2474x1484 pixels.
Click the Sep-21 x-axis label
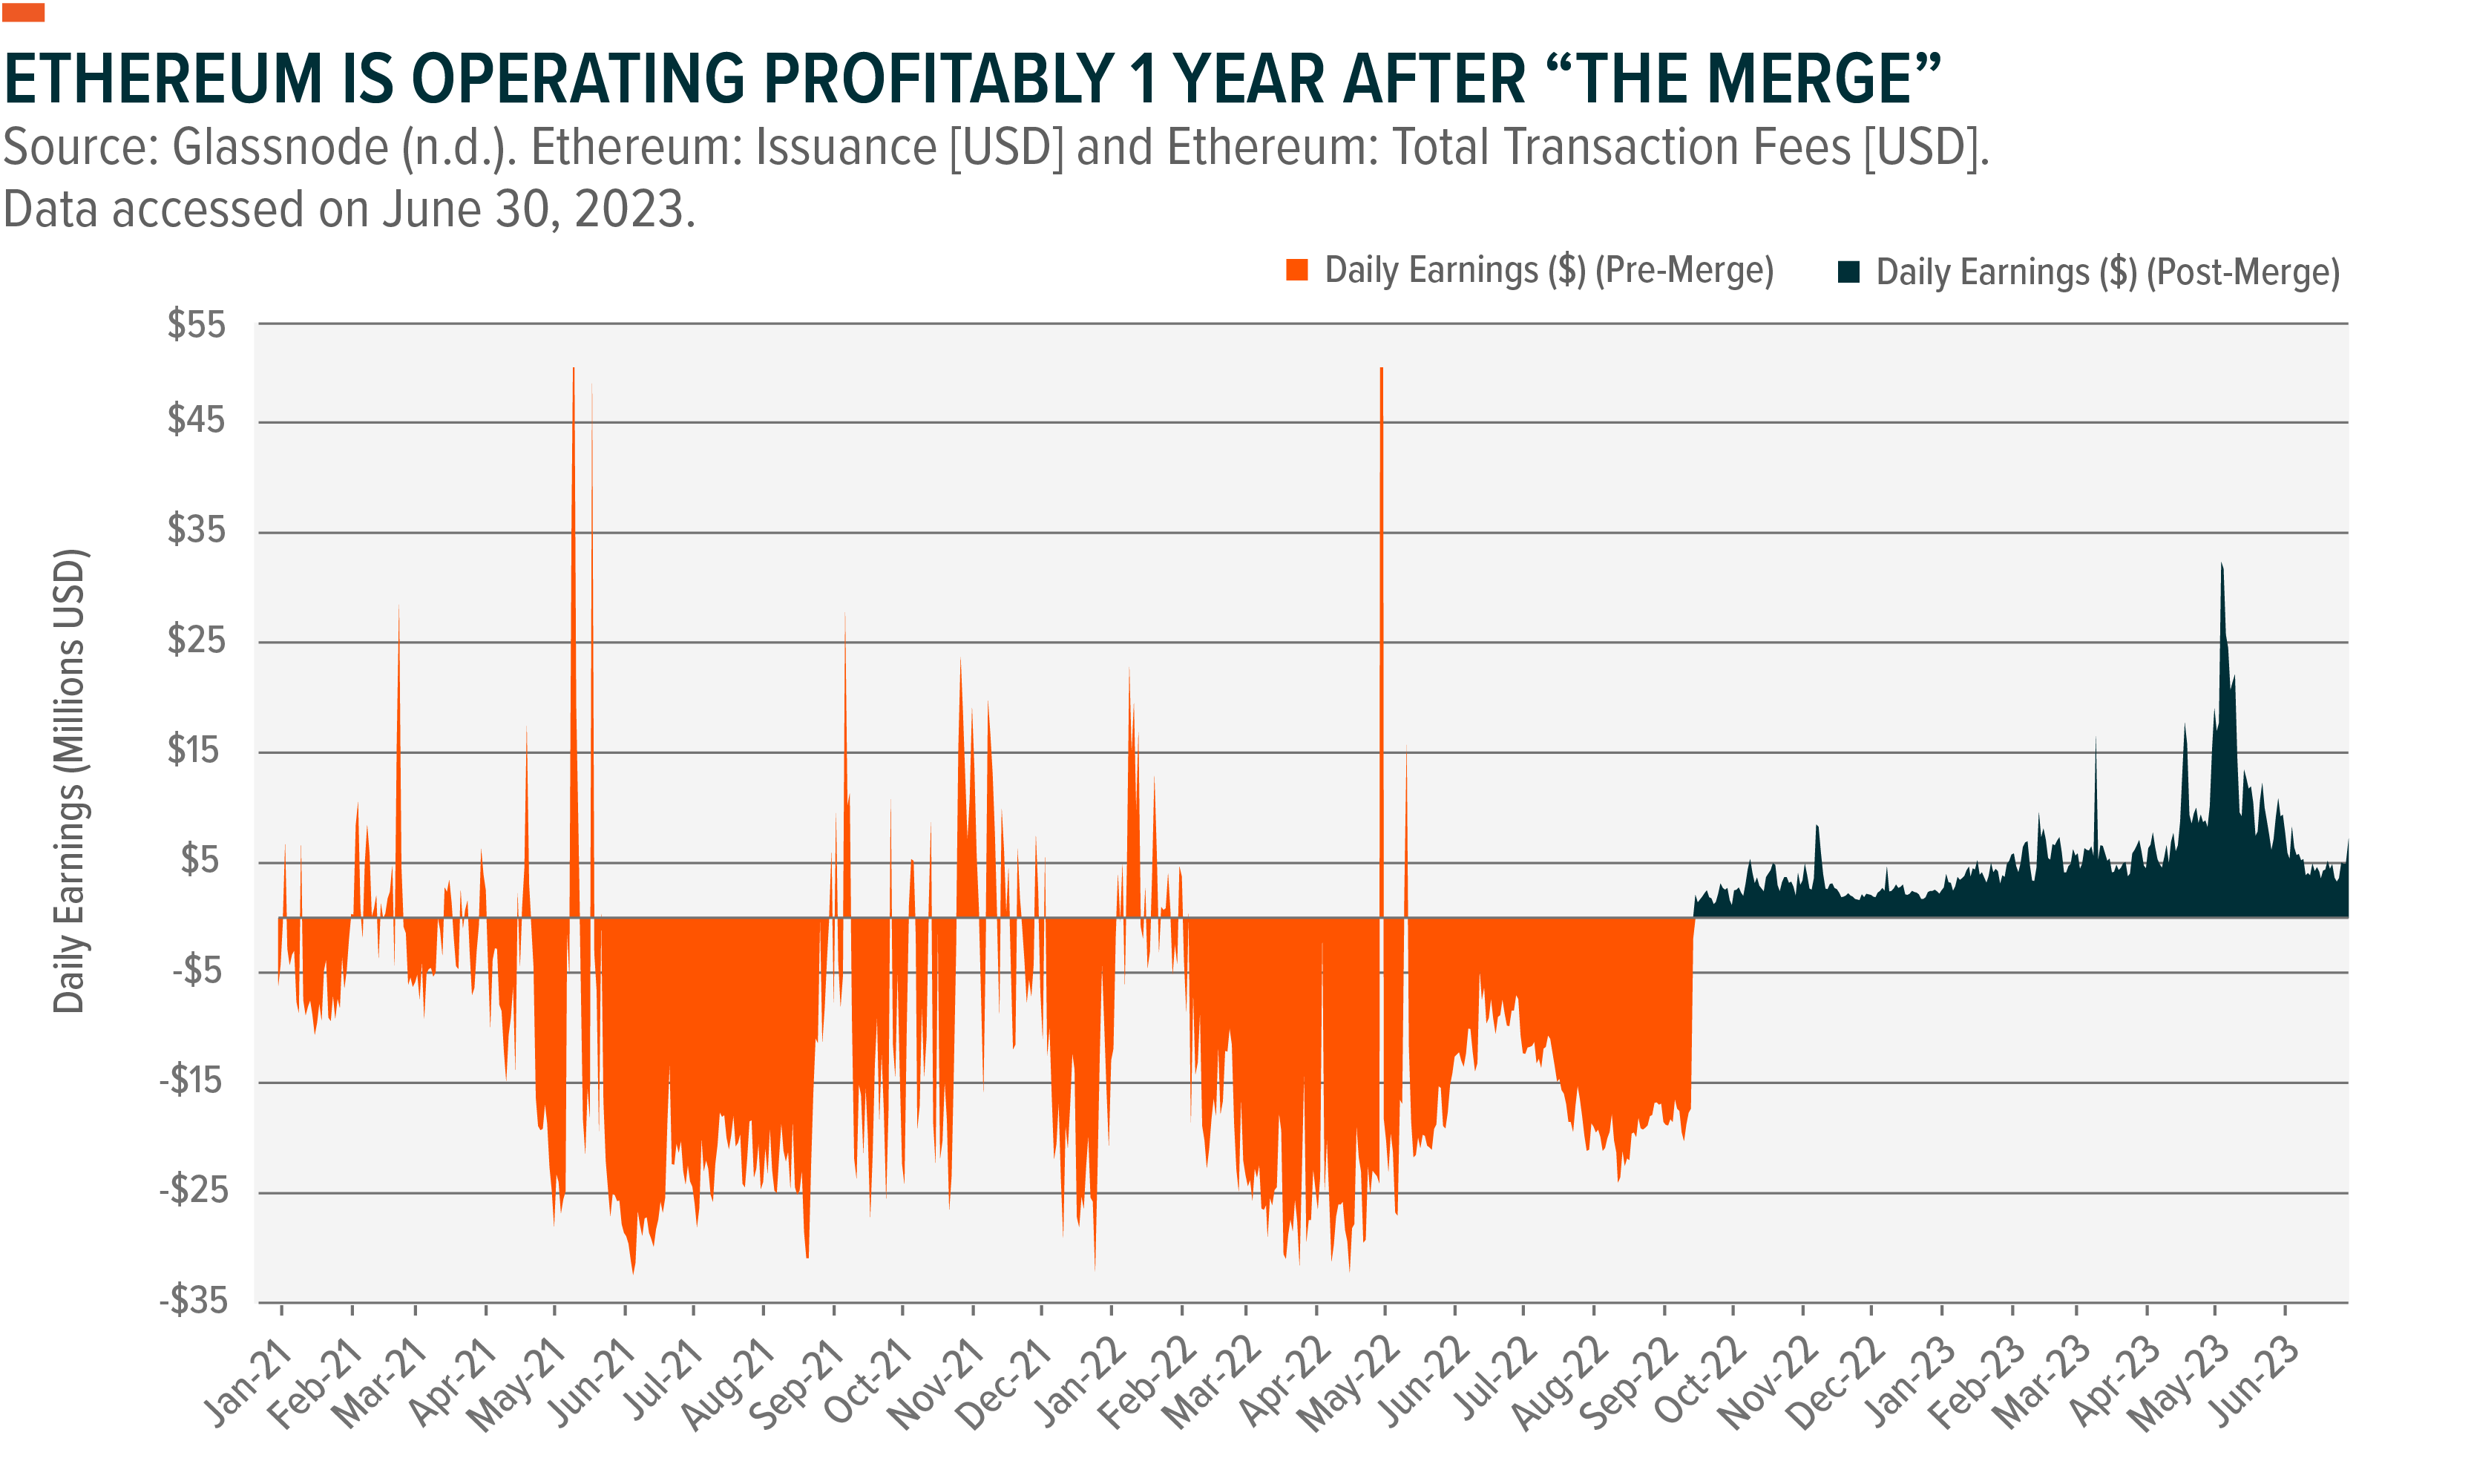(799, 1383)
